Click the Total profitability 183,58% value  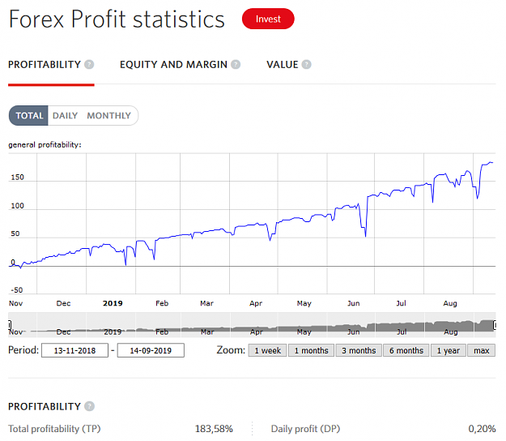(214, 429)
